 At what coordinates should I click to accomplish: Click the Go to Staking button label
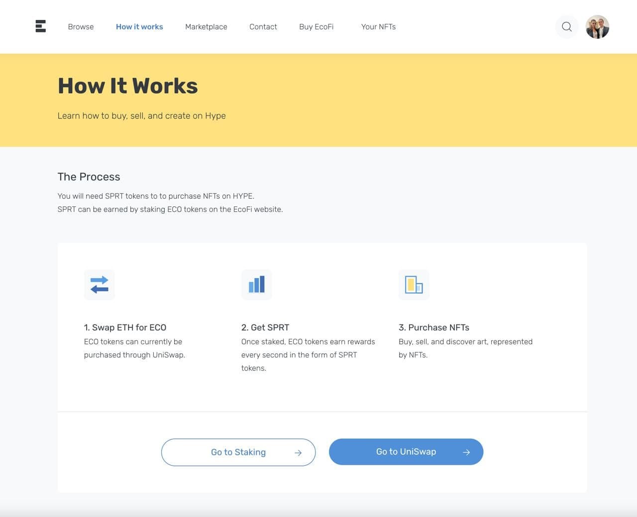click(238, 452)
